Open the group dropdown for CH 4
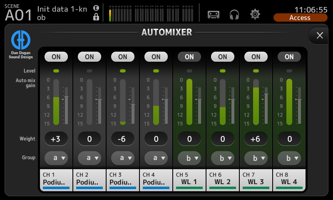This screenshot has width=333, height=200. [x=156, y=158]
